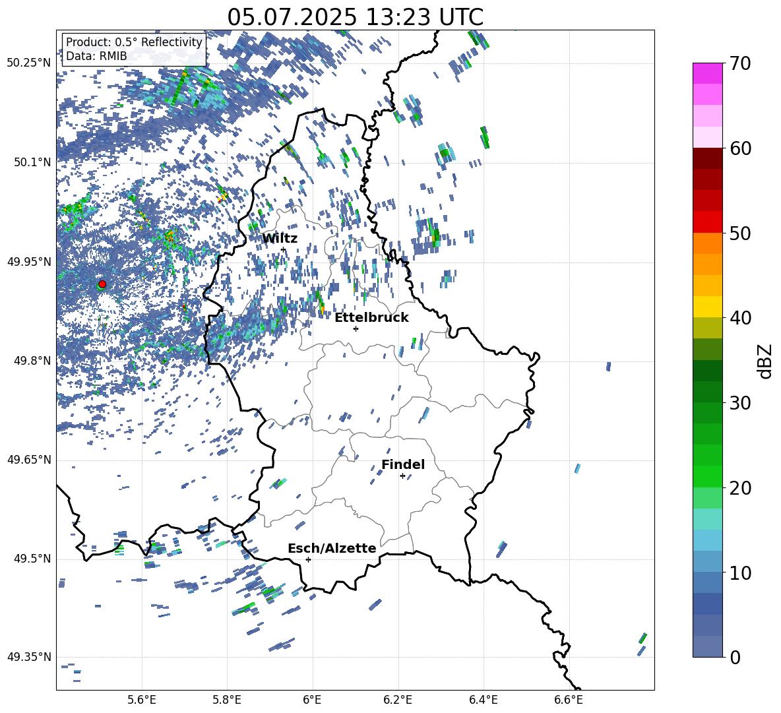Click the yellow colorbar segment above 40
This screenshot has width=781, height=713.
(708, 307)
